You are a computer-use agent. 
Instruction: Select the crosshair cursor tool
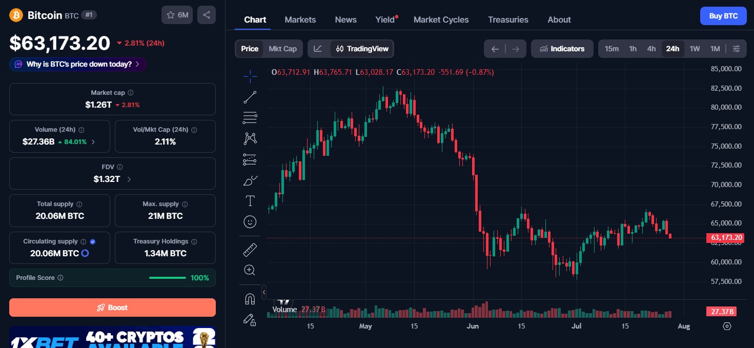[x=250, y=76]
